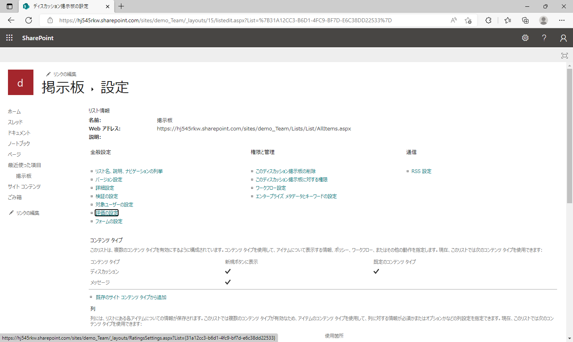Open サイト コンテンツ in the sidebar

(x=24, y=187)
